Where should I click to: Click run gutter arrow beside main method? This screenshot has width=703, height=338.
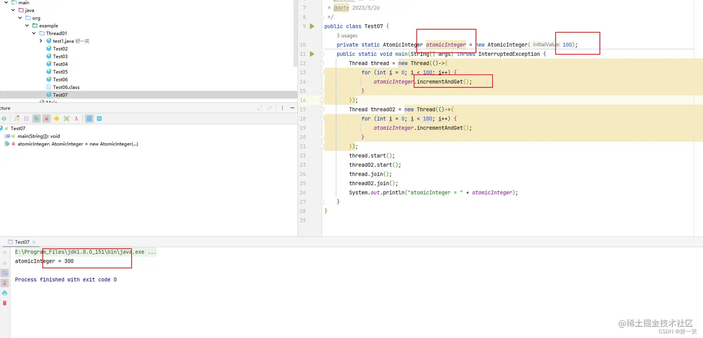pos(312,54)
